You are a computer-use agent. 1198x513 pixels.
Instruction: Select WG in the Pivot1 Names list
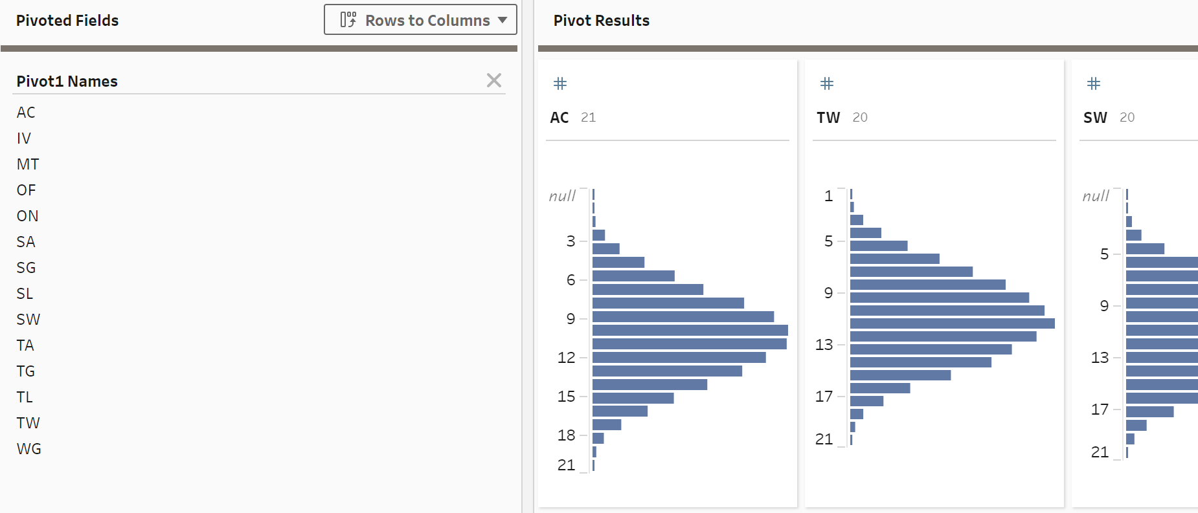(29, 449)
